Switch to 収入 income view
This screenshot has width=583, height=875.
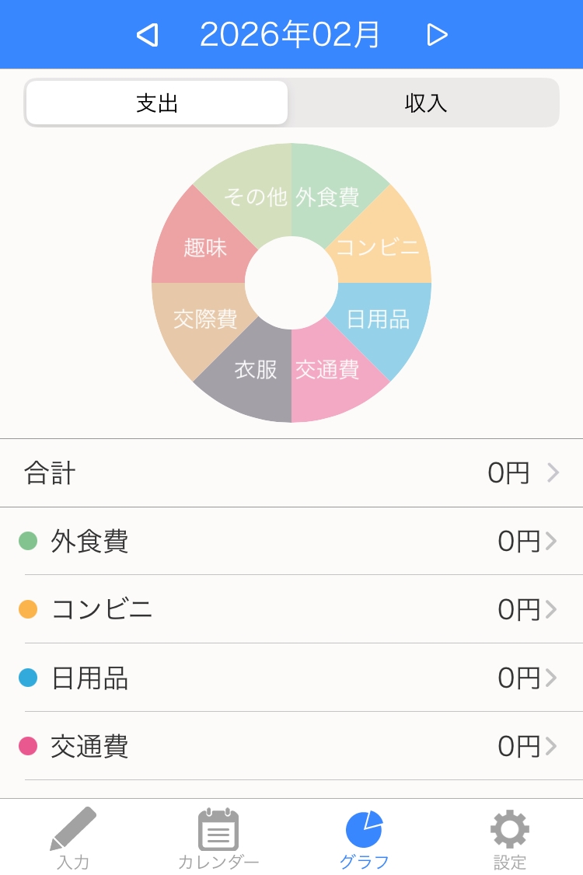click(x=425, y=103)
